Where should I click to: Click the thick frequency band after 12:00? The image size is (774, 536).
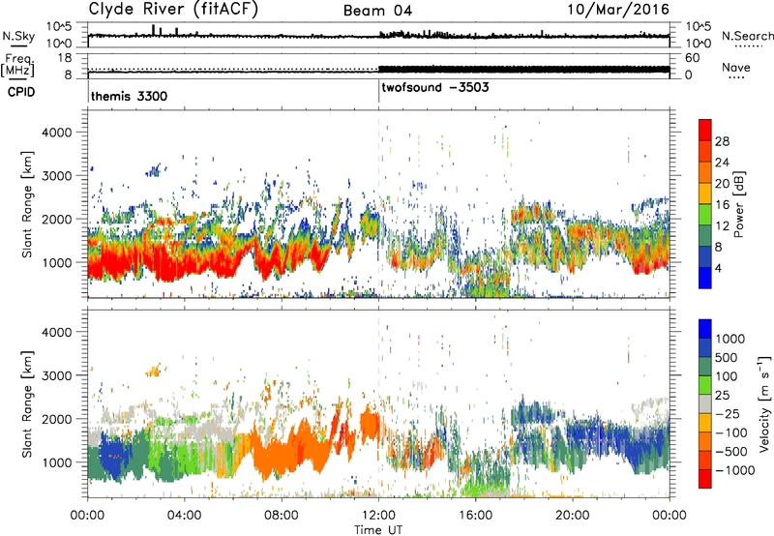[524, 70]
